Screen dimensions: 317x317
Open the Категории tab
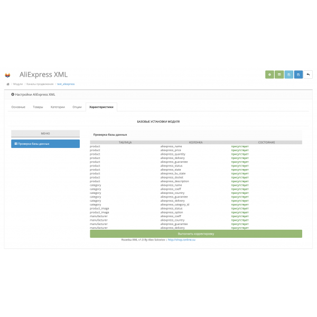tap(58, 107)
